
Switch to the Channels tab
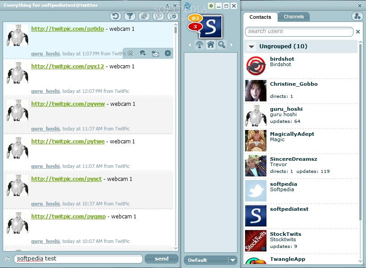(294, 17)
